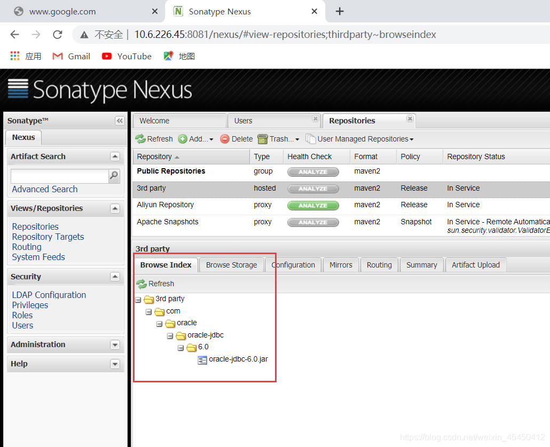This screenshot has height=447, width=550.
Task: Open User Managed Repositories dropdown
Action: pos(359,139)
